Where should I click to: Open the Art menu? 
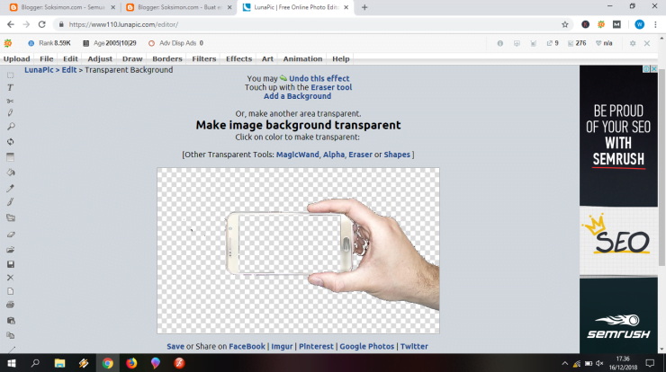pos(267,59)
